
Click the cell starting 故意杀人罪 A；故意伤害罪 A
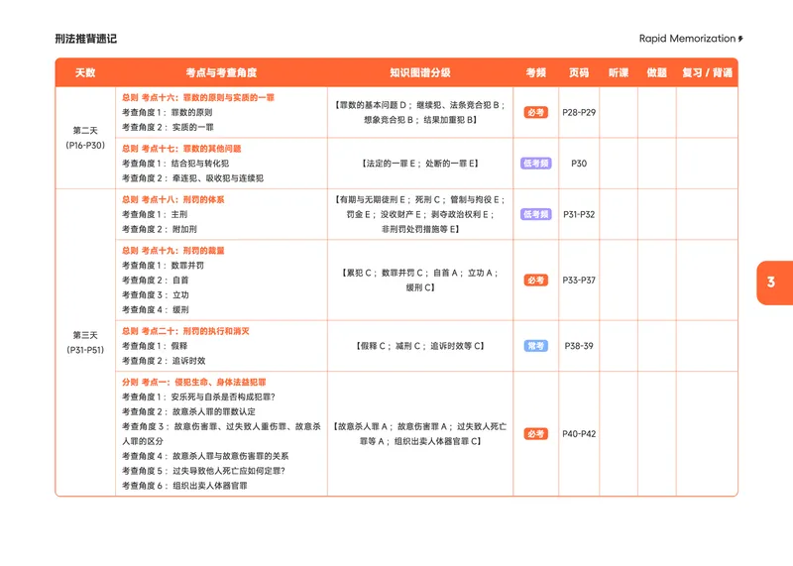(x=420, y=434)
